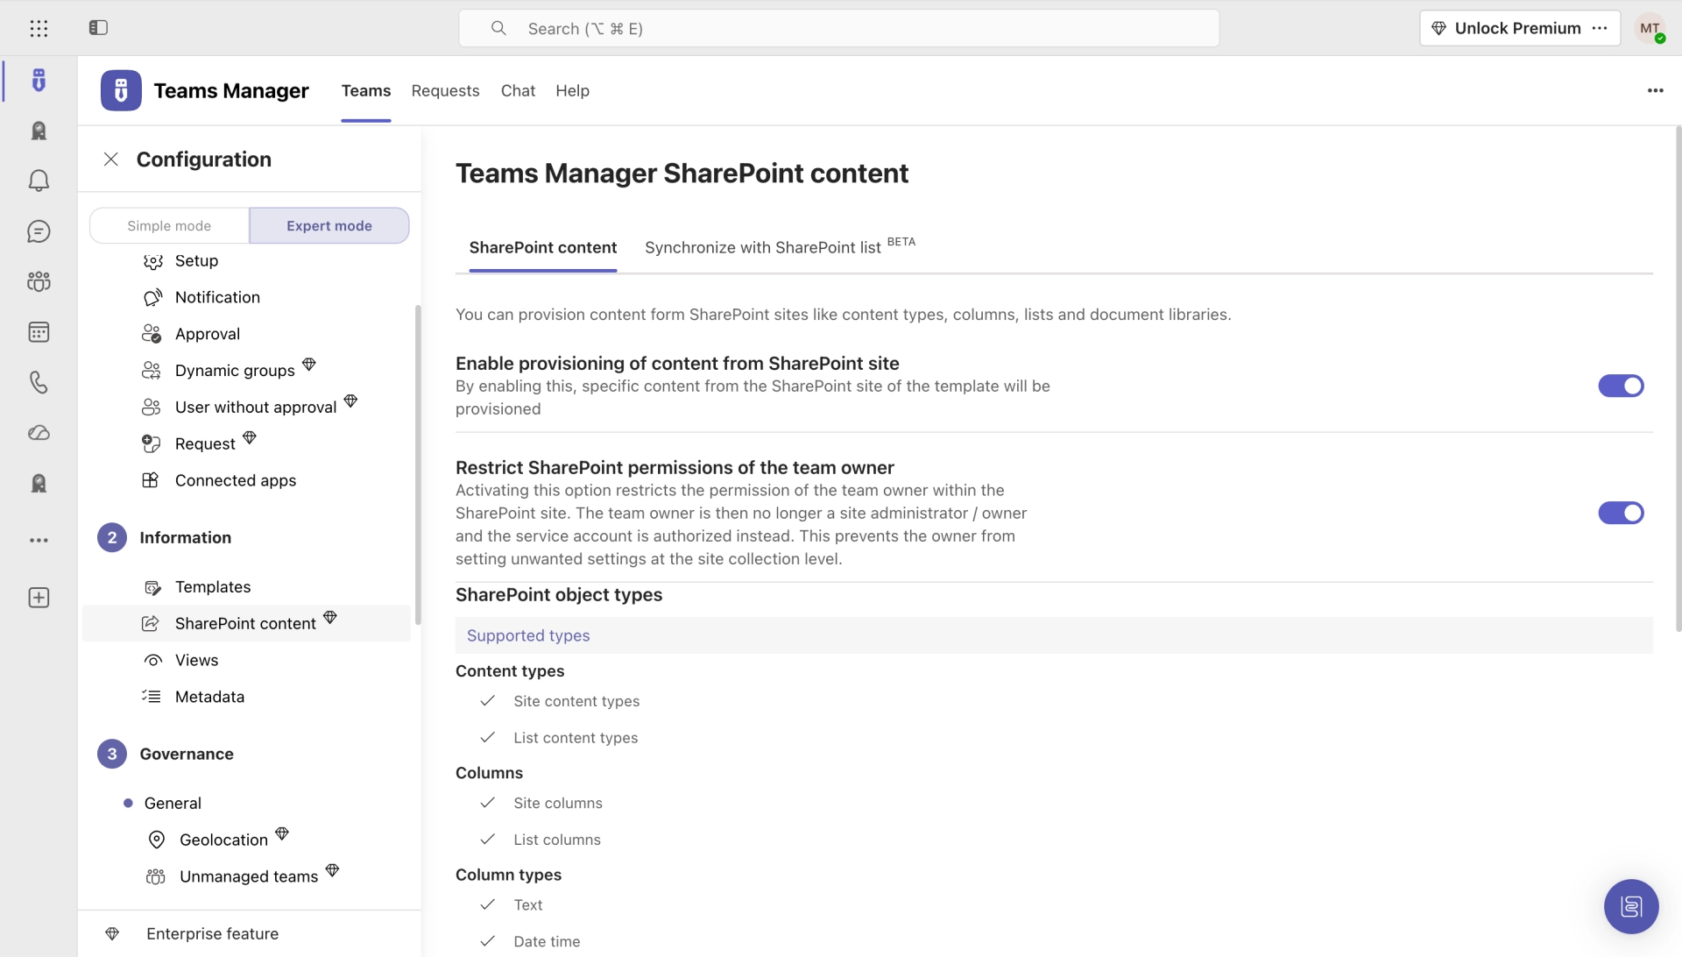
Task: Click the Site columns entry
Action: pyautogui.click(x=558, y=803)
